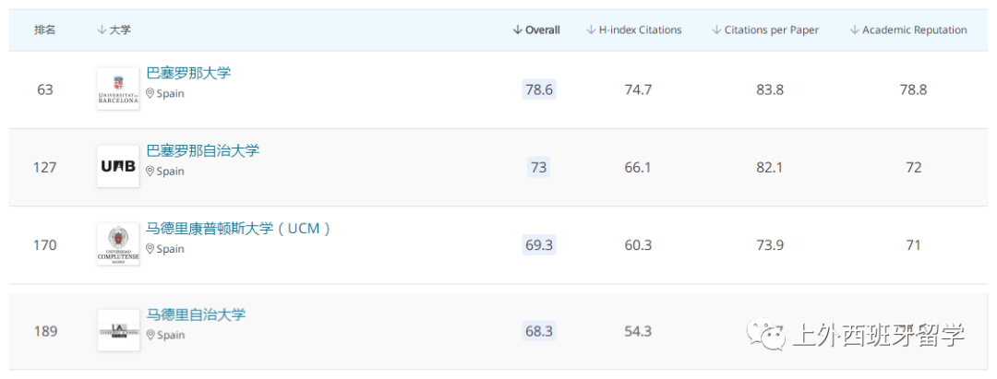Select overall score 73

coord(538,168)
